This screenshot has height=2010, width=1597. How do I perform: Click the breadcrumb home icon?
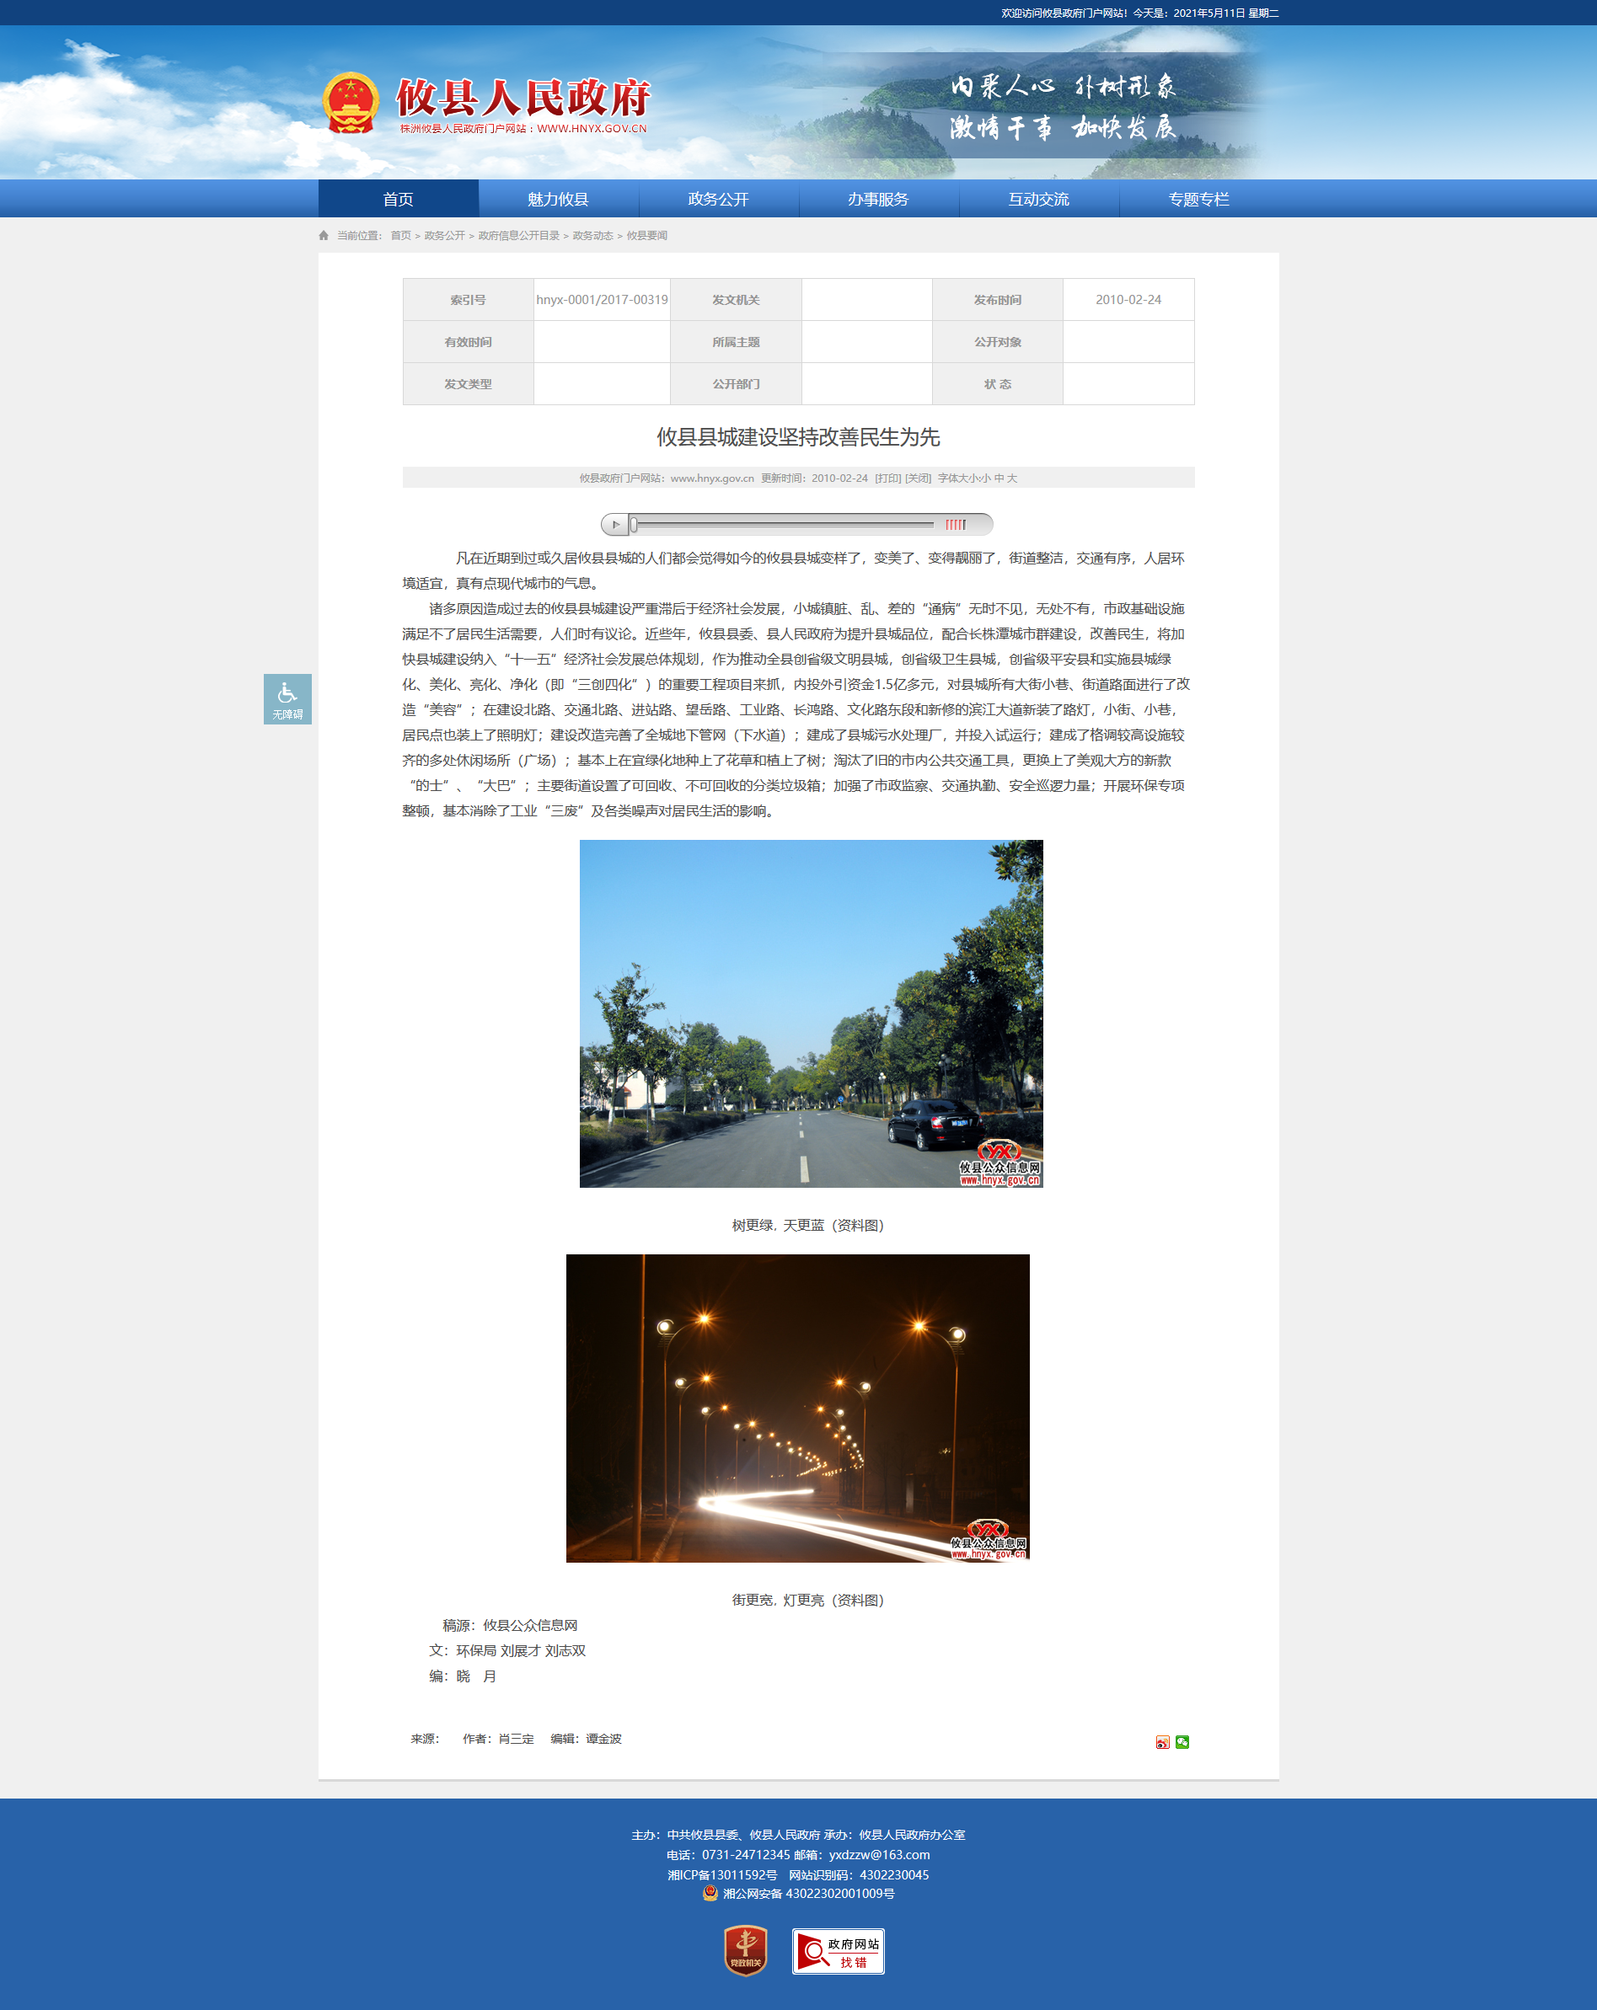coord(324,236)
